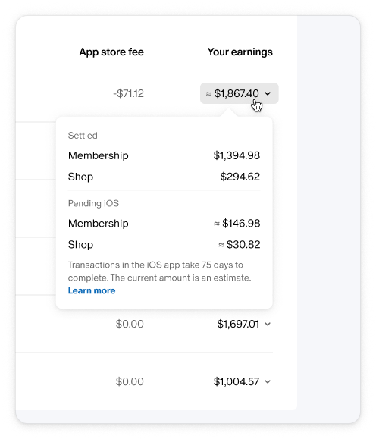Screen dimensions: 376x439
Task: Click the Your earnings column header
Action: point(240,52)
